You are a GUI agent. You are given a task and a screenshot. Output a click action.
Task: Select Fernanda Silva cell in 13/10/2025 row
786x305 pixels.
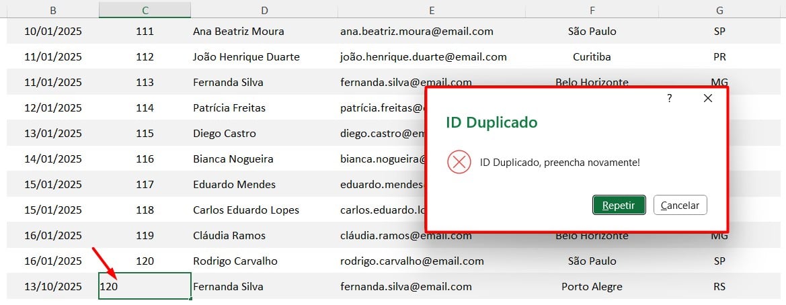[264, 286]
